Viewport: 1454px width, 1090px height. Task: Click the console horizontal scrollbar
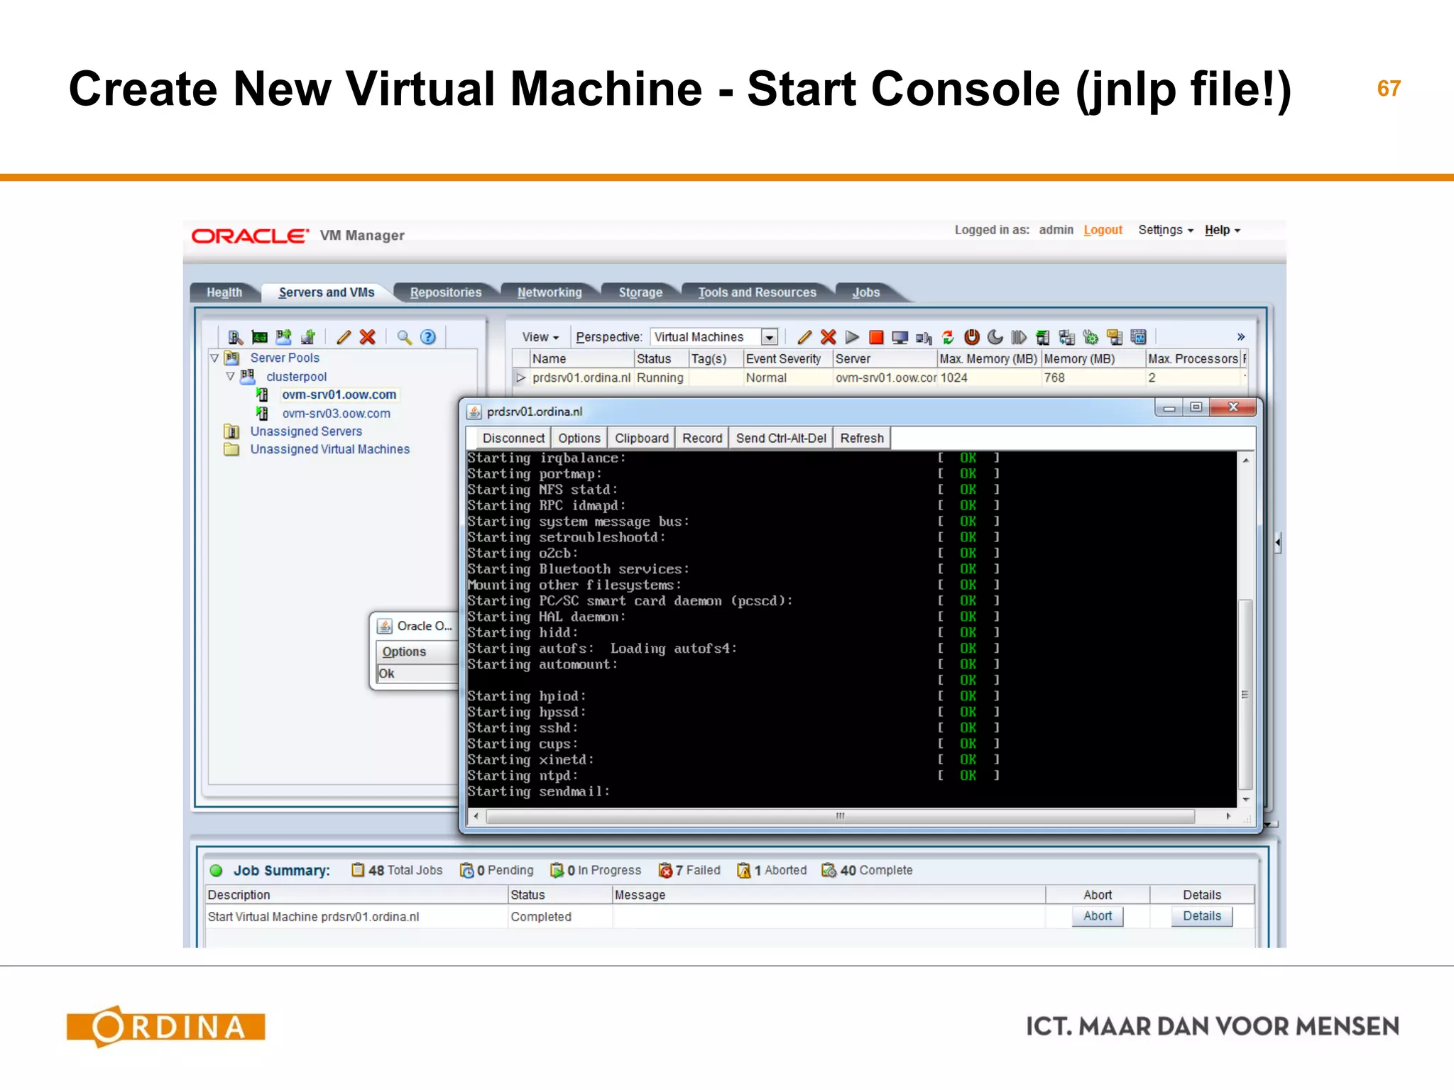[x=841, y=816]
